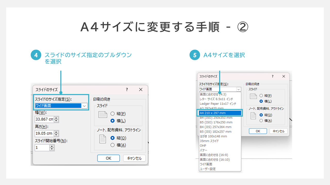The width and height of the screenshot is (330, 185).
Task: Collapse the open ワイド画面 dropdown in step 5 dialog
Action: 239,89
